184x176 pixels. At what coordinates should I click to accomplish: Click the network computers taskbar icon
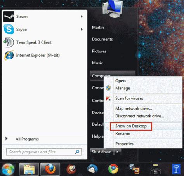tap(135, 169)
